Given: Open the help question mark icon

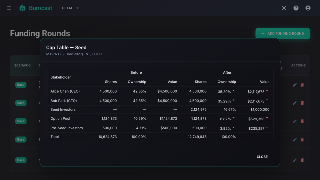Looking at the screenshot, I should pyautogui.click(x=296, y=8).
